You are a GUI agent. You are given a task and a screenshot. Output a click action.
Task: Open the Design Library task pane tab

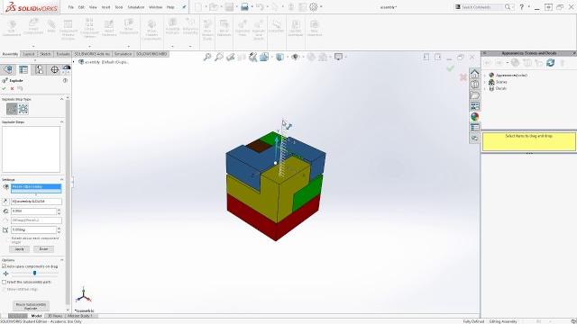[x=475, y=85]
